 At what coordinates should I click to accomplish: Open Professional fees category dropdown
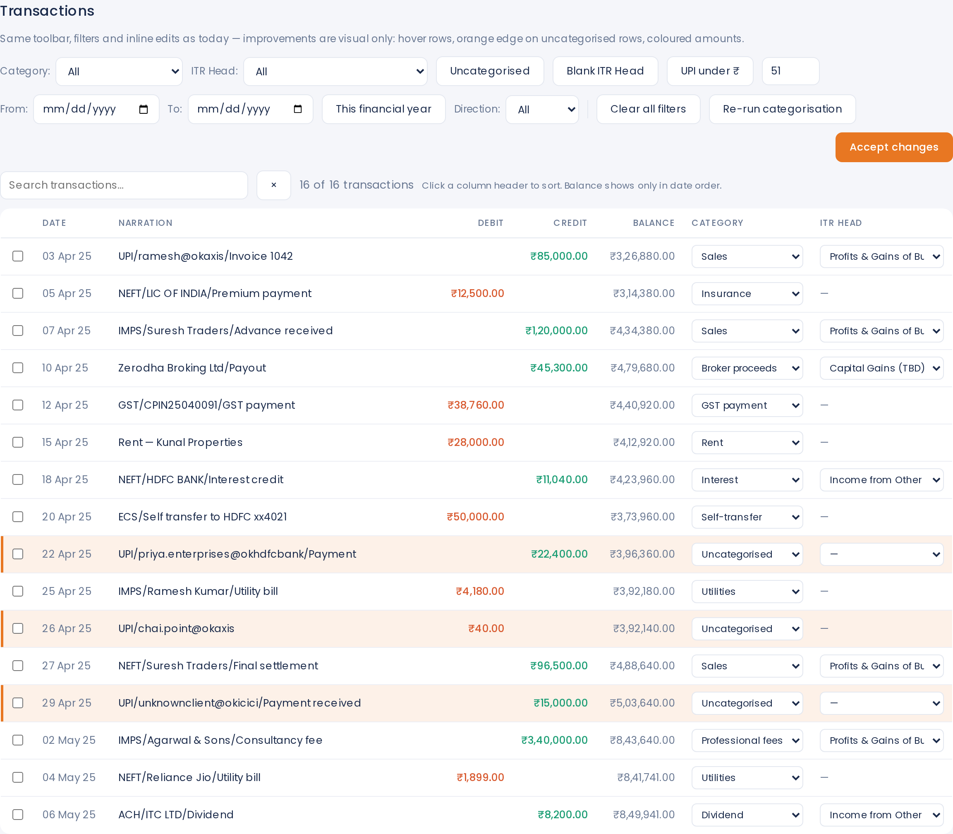pyautogui.click(x=747, y=741)
